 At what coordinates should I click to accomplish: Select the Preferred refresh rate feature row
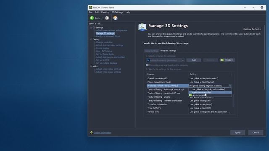coord(167,86)
